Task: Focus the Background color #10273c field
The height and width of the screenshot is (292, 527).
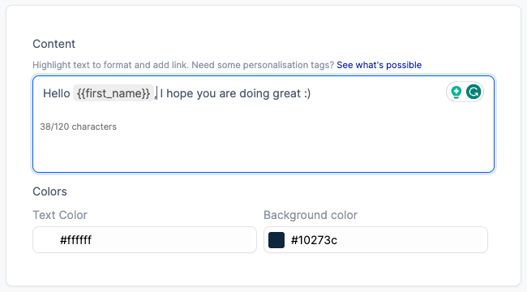Action: click(x=375, y=240)
